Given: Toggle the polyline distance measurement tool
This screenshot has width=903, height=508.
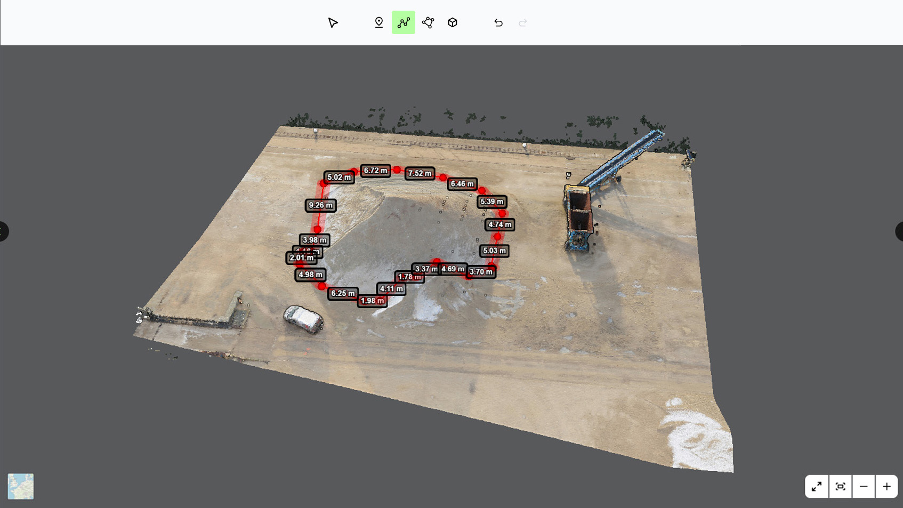Looking at the screenshot, I should [404, 23].
